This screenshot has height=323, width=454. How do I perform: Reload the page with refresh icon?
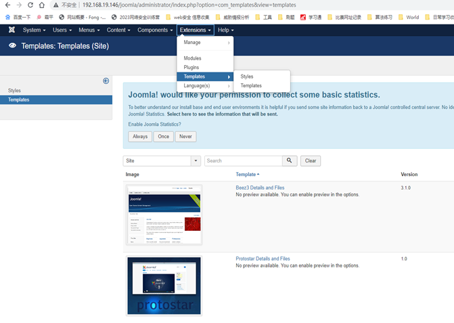[x=30, y=5]
